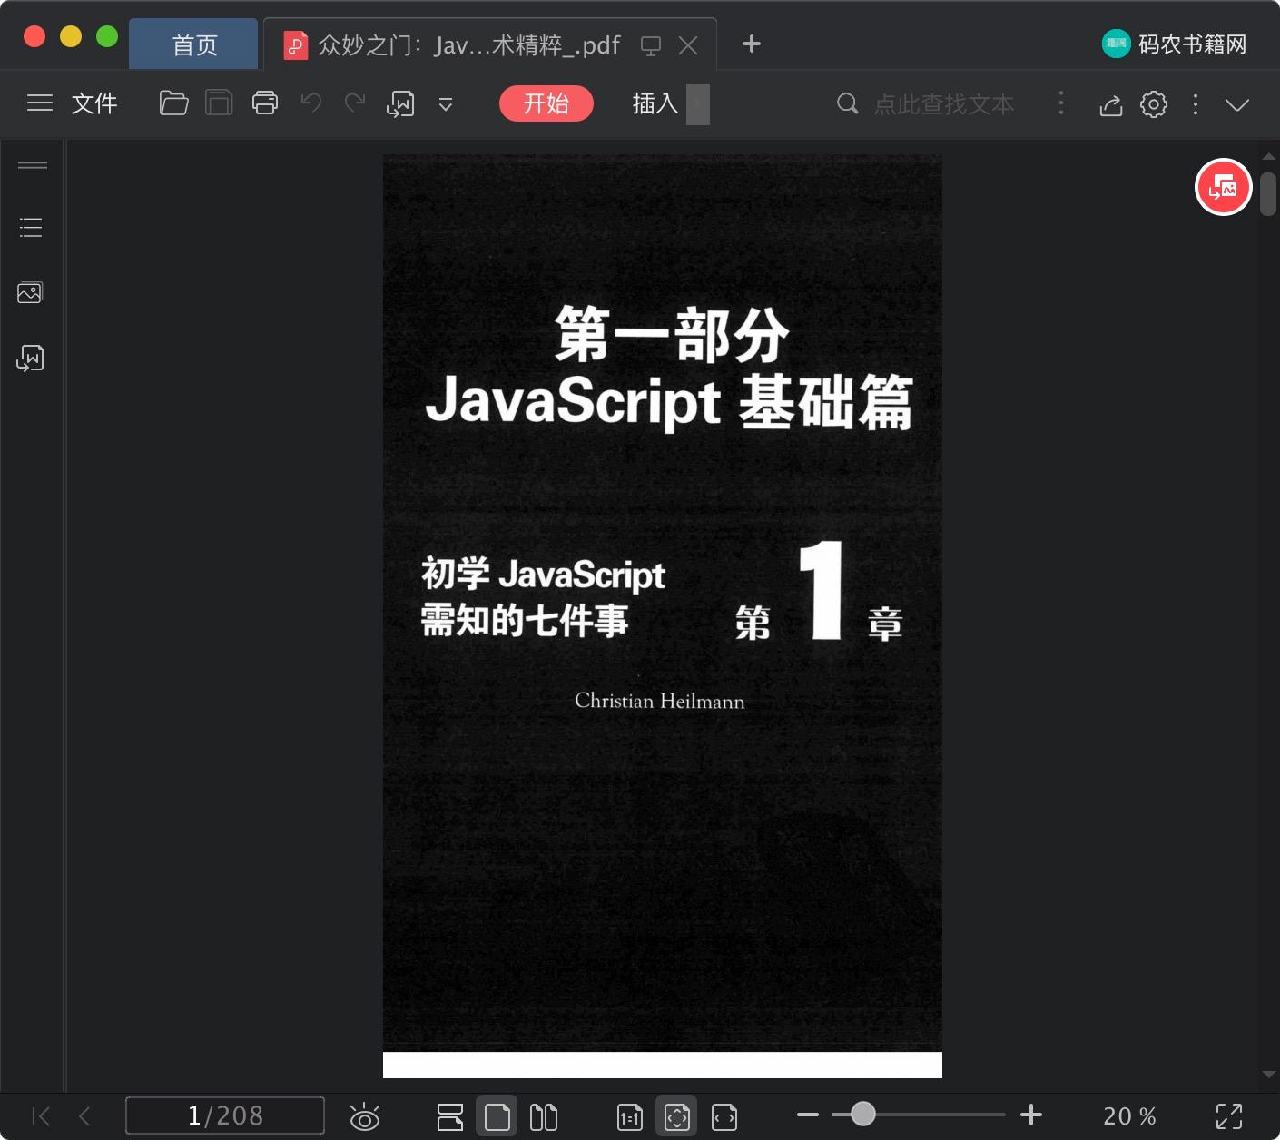Undo the last action
Image resolution: width=1280 pixels, height=1140 pixels.
(x=311, y=103)
